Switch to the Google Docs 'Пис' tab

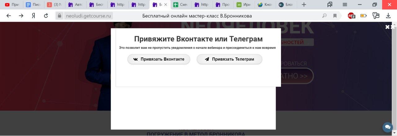coord(33,5)
